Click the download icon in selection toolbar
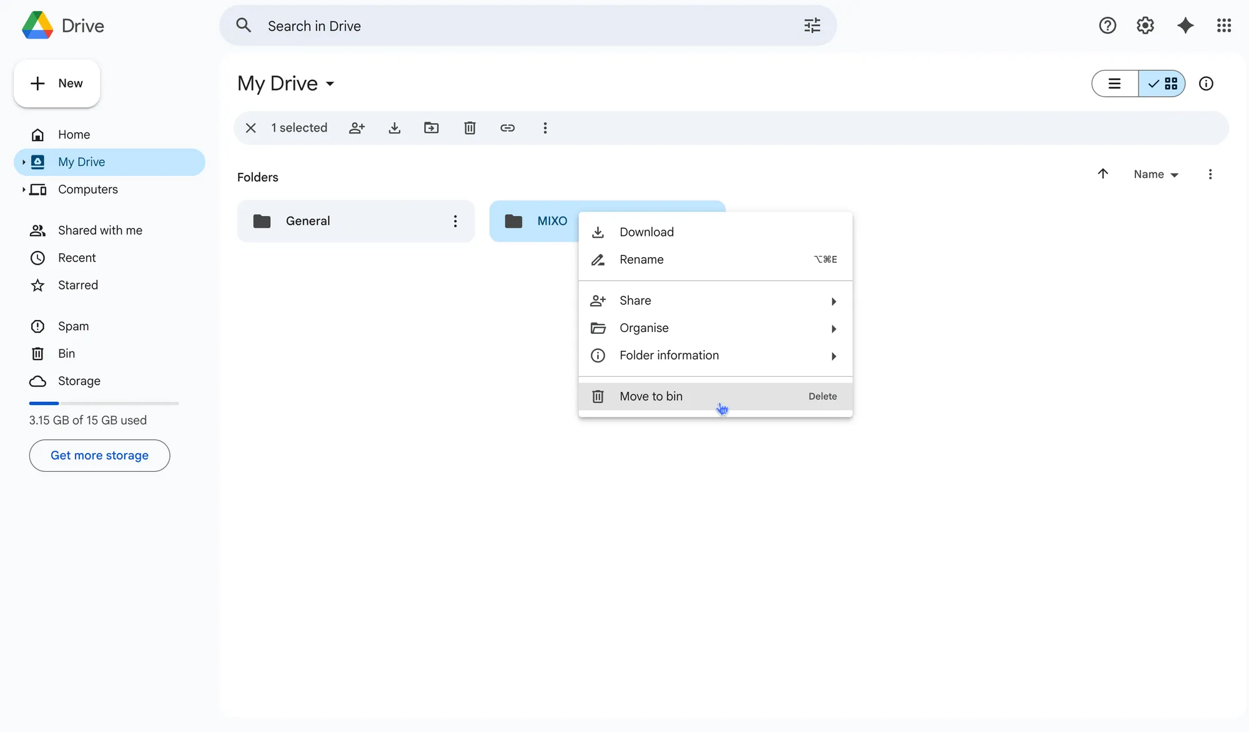 click(394, 128)
